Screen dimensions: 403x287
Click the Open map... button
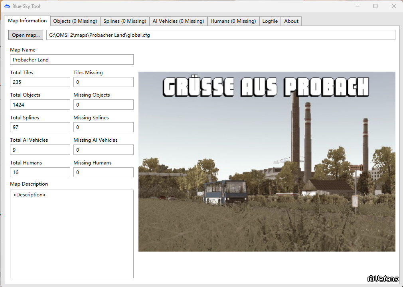(26, 35)
